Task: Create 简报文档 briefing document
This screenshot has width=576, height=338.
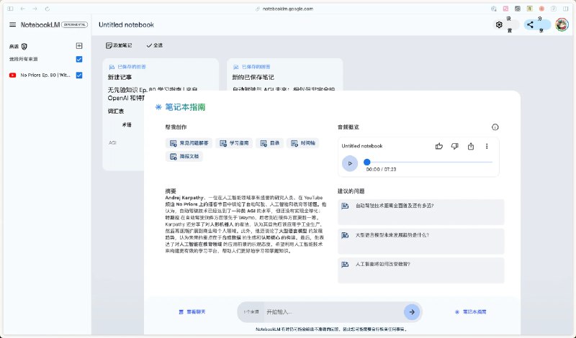Action: 184,156
